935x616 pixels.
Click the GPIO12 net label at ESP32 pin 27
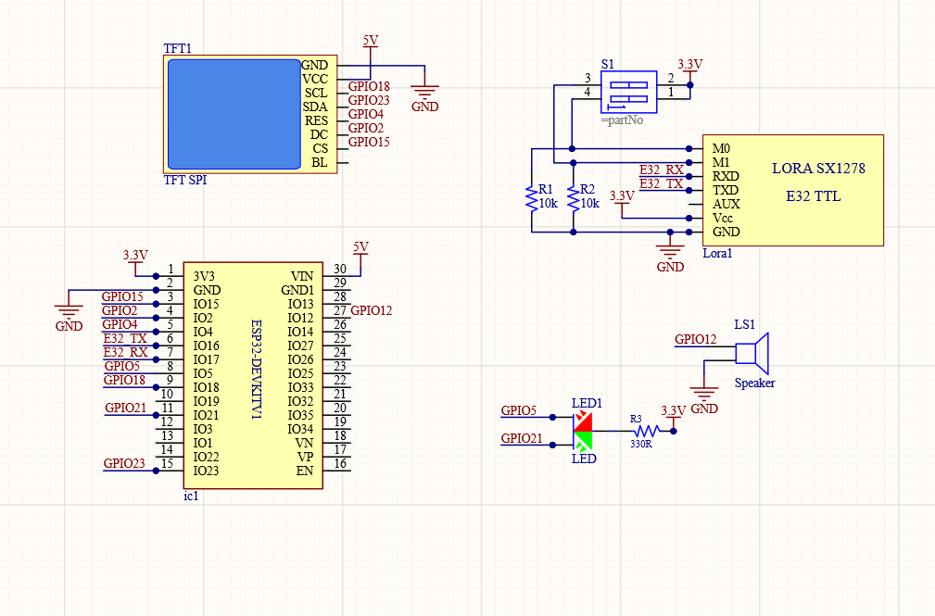[x=372, y=310]
